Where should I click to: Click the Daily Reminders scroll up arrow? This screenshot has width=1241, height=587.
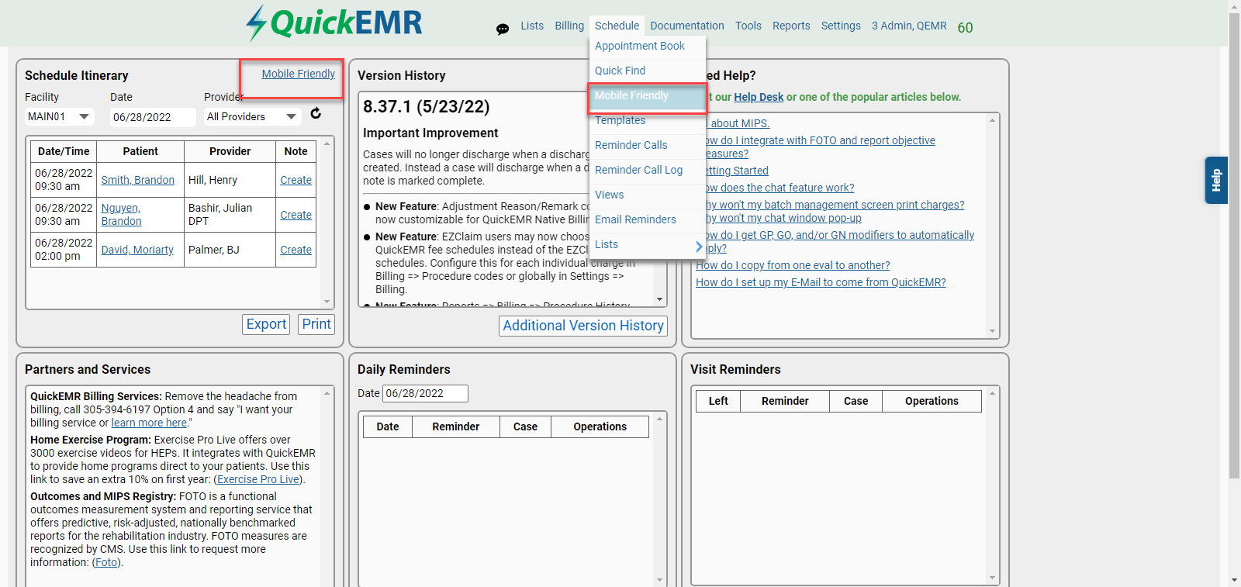659,419
